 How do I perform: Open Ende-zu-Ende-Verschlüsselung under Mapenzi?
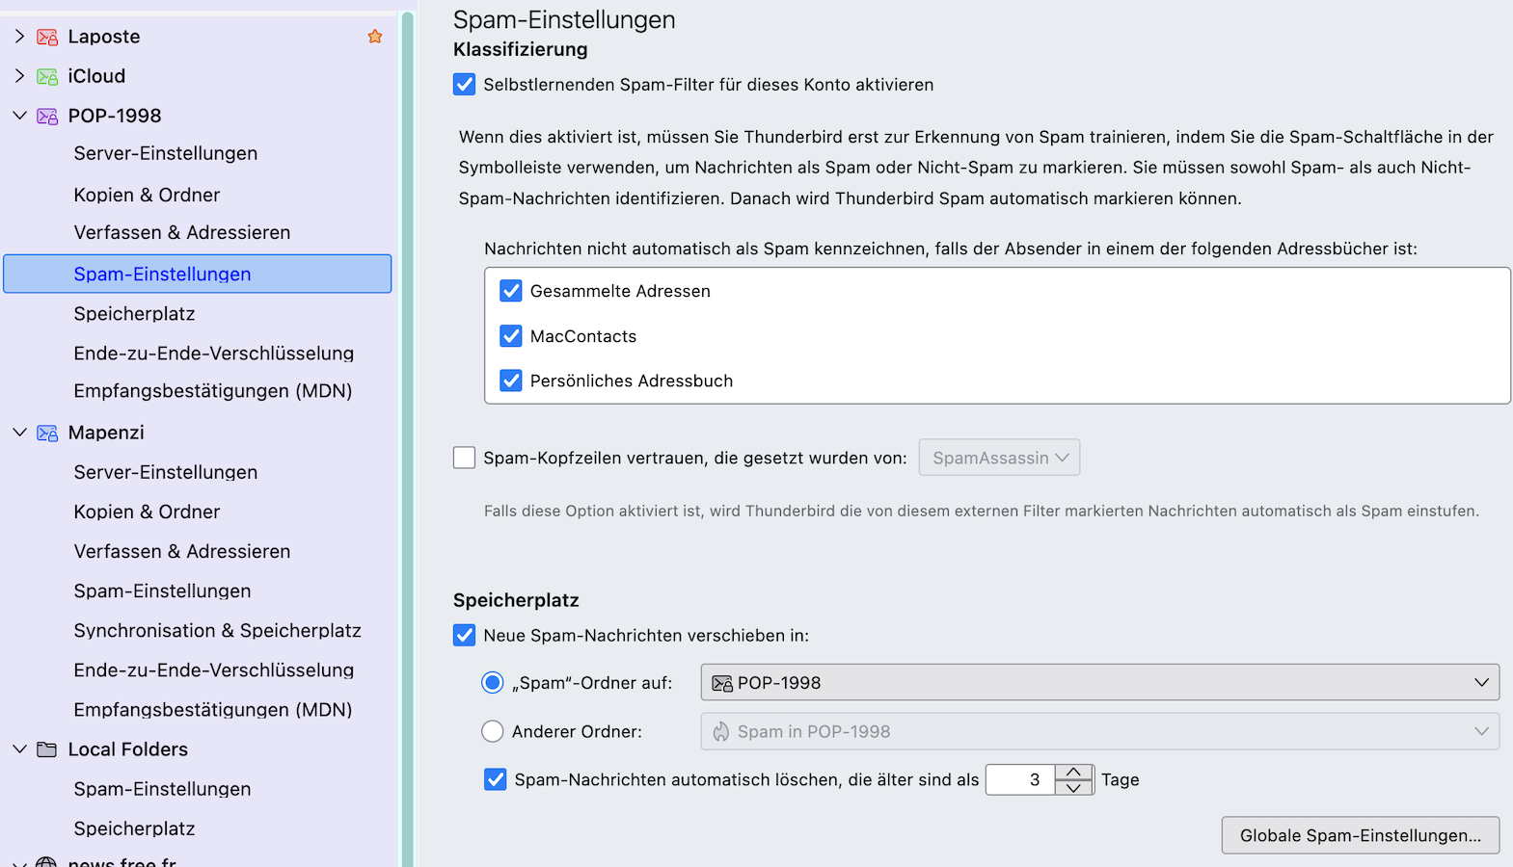214,670
